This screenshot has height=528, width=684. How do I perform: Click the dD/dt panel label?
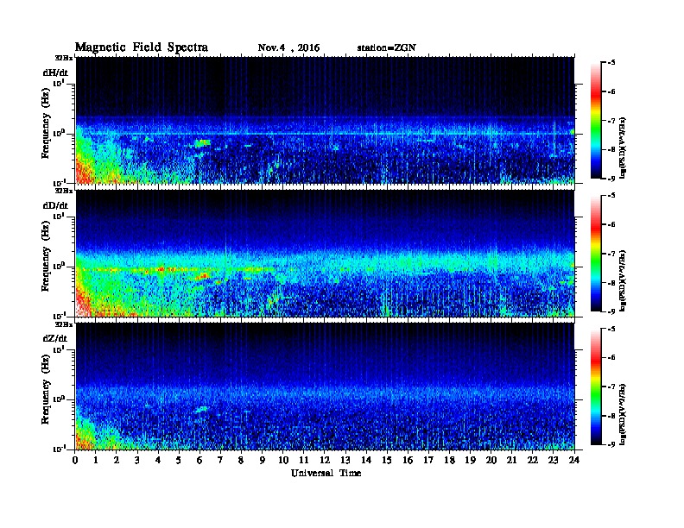(x=55, y=205)
